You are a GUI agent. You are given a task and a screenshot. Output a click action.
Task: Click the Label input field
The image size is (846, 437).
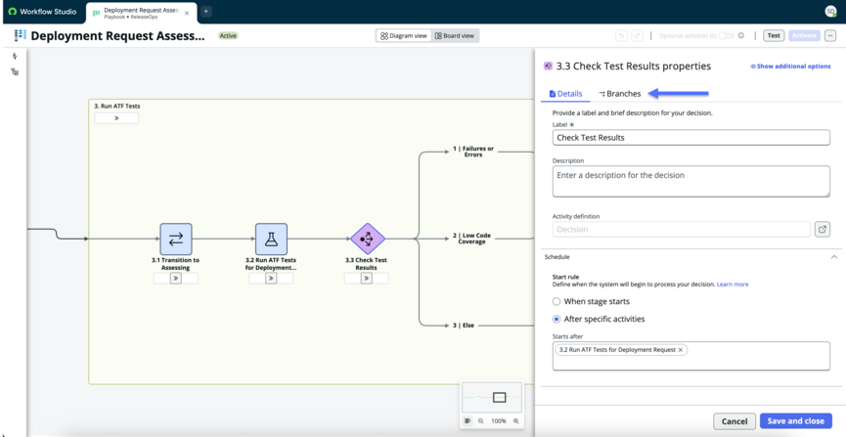[691, 138]
